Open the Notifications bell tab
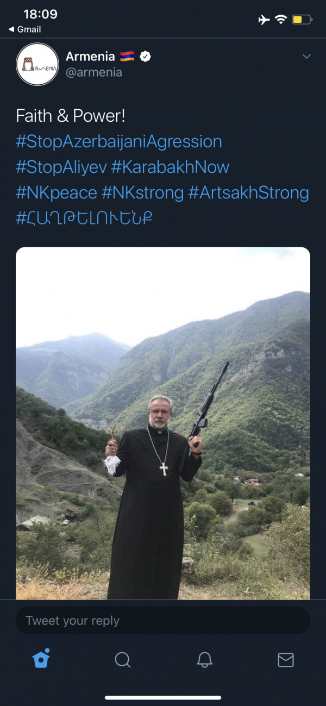 [x=204, y=659]
